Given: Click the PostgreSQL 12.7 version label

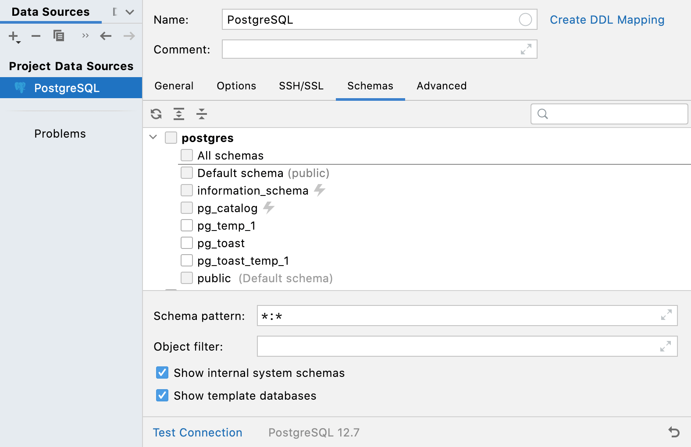Looking at the screenshot, I should click(x=314, y=433).
